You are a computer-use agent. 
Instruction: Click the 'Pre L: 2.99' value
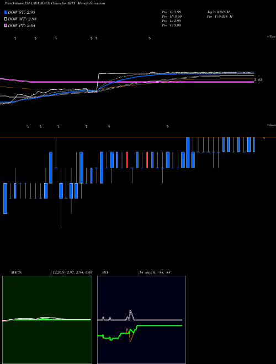point(172,21)
